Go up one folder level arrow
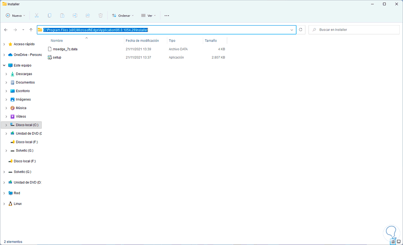Viewport: 403px width, 245px height. pyautogui.click(x=31, y=30)
